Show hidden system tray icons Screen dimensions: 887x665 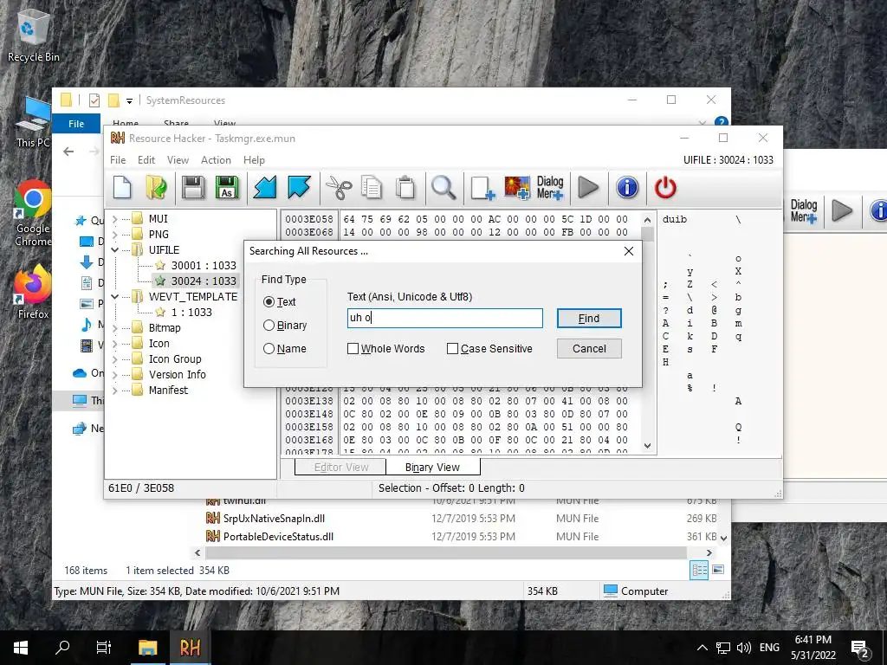702,648
